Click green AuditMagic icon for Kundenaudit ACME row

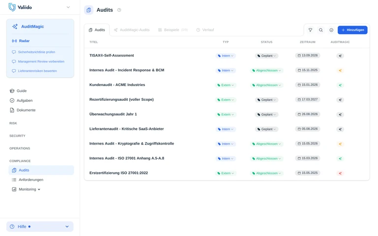click(340, 85)
